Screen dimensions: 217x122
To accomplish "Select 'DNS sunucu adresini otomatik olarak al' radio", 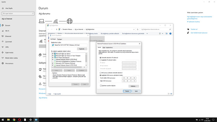I will [100, 73].
